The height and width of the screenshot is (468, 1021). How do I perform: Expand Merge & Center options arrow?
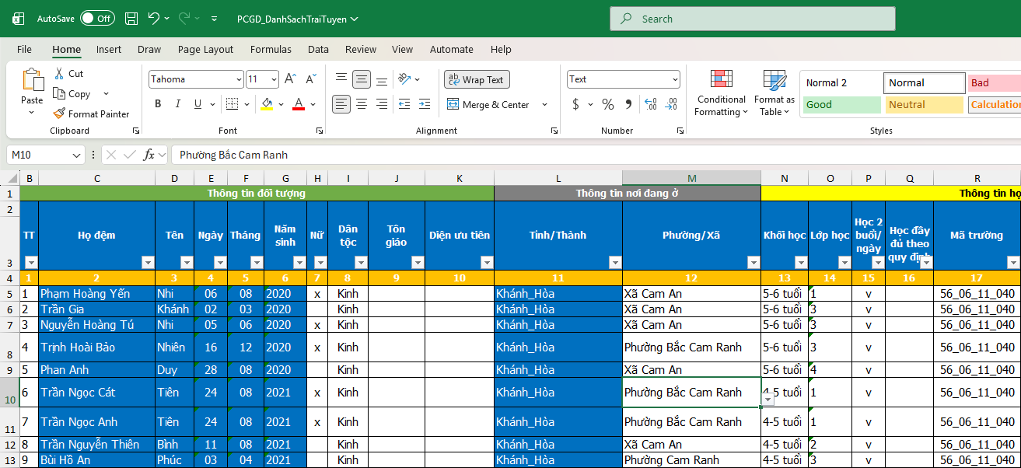pos(544,104)
